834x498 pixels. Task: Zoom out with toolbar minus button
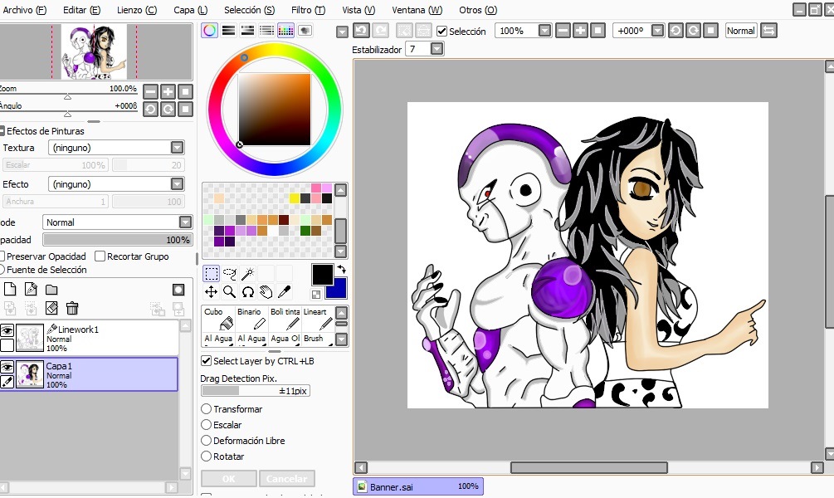[563, 31]
